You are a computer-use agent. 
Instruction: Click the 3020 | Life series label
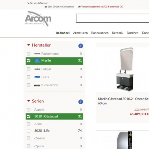coord(42,131)
